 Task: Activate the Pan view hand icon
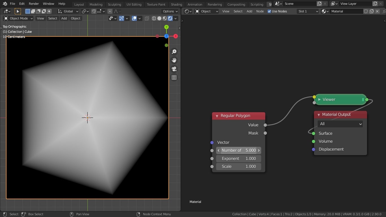pyautogui.click(x=174, y=60)
